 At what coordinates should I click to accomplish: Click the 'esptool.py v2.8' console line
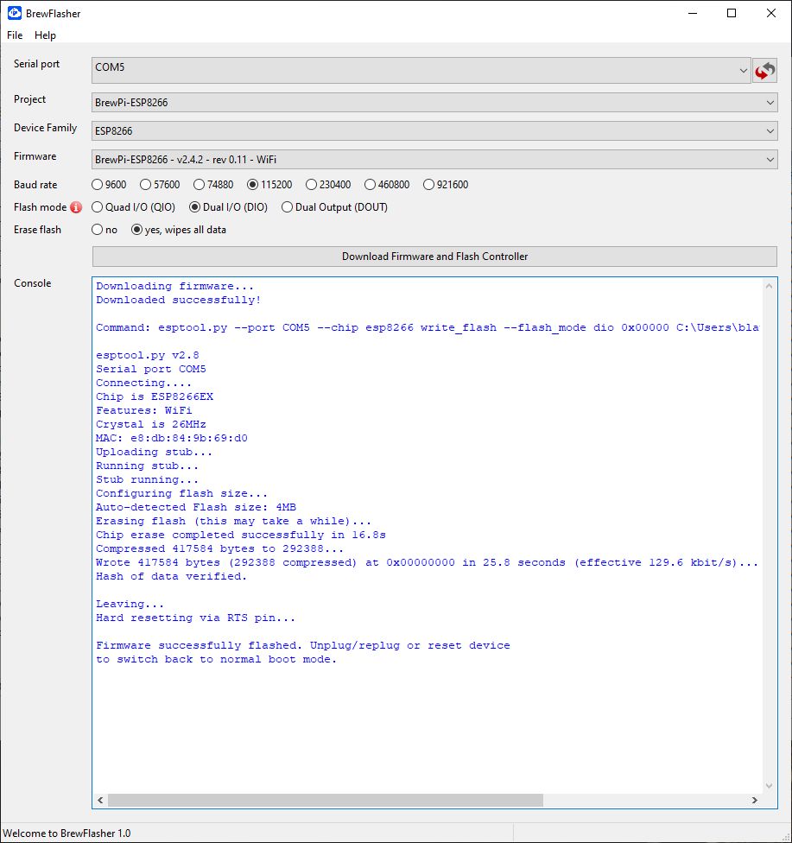coord(148,355)
